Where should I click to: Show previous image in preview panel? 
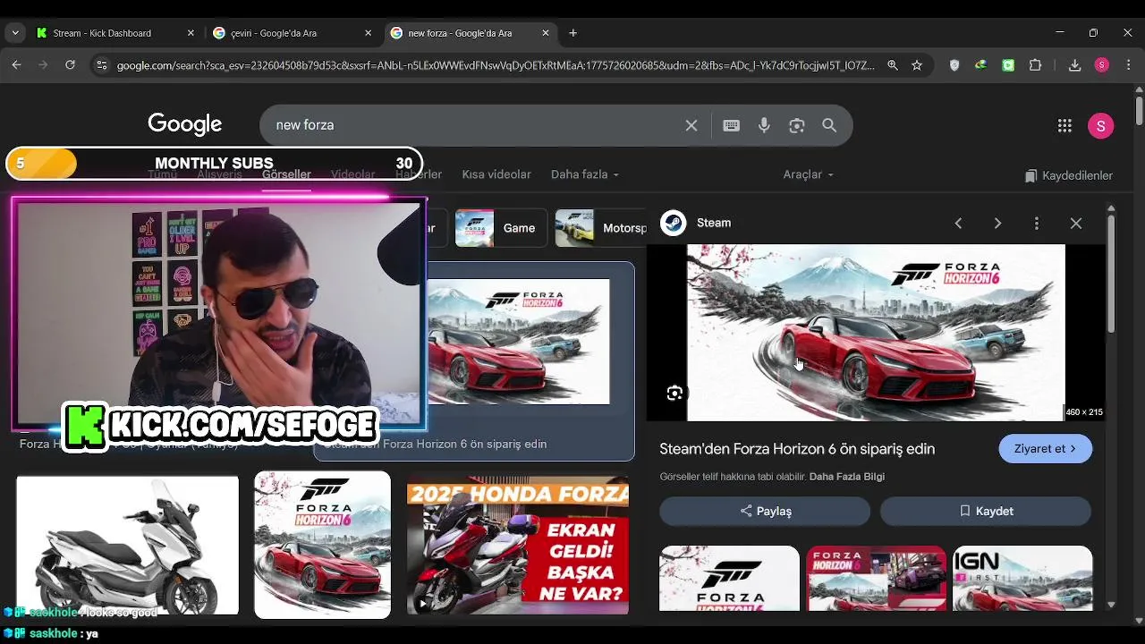958,224
